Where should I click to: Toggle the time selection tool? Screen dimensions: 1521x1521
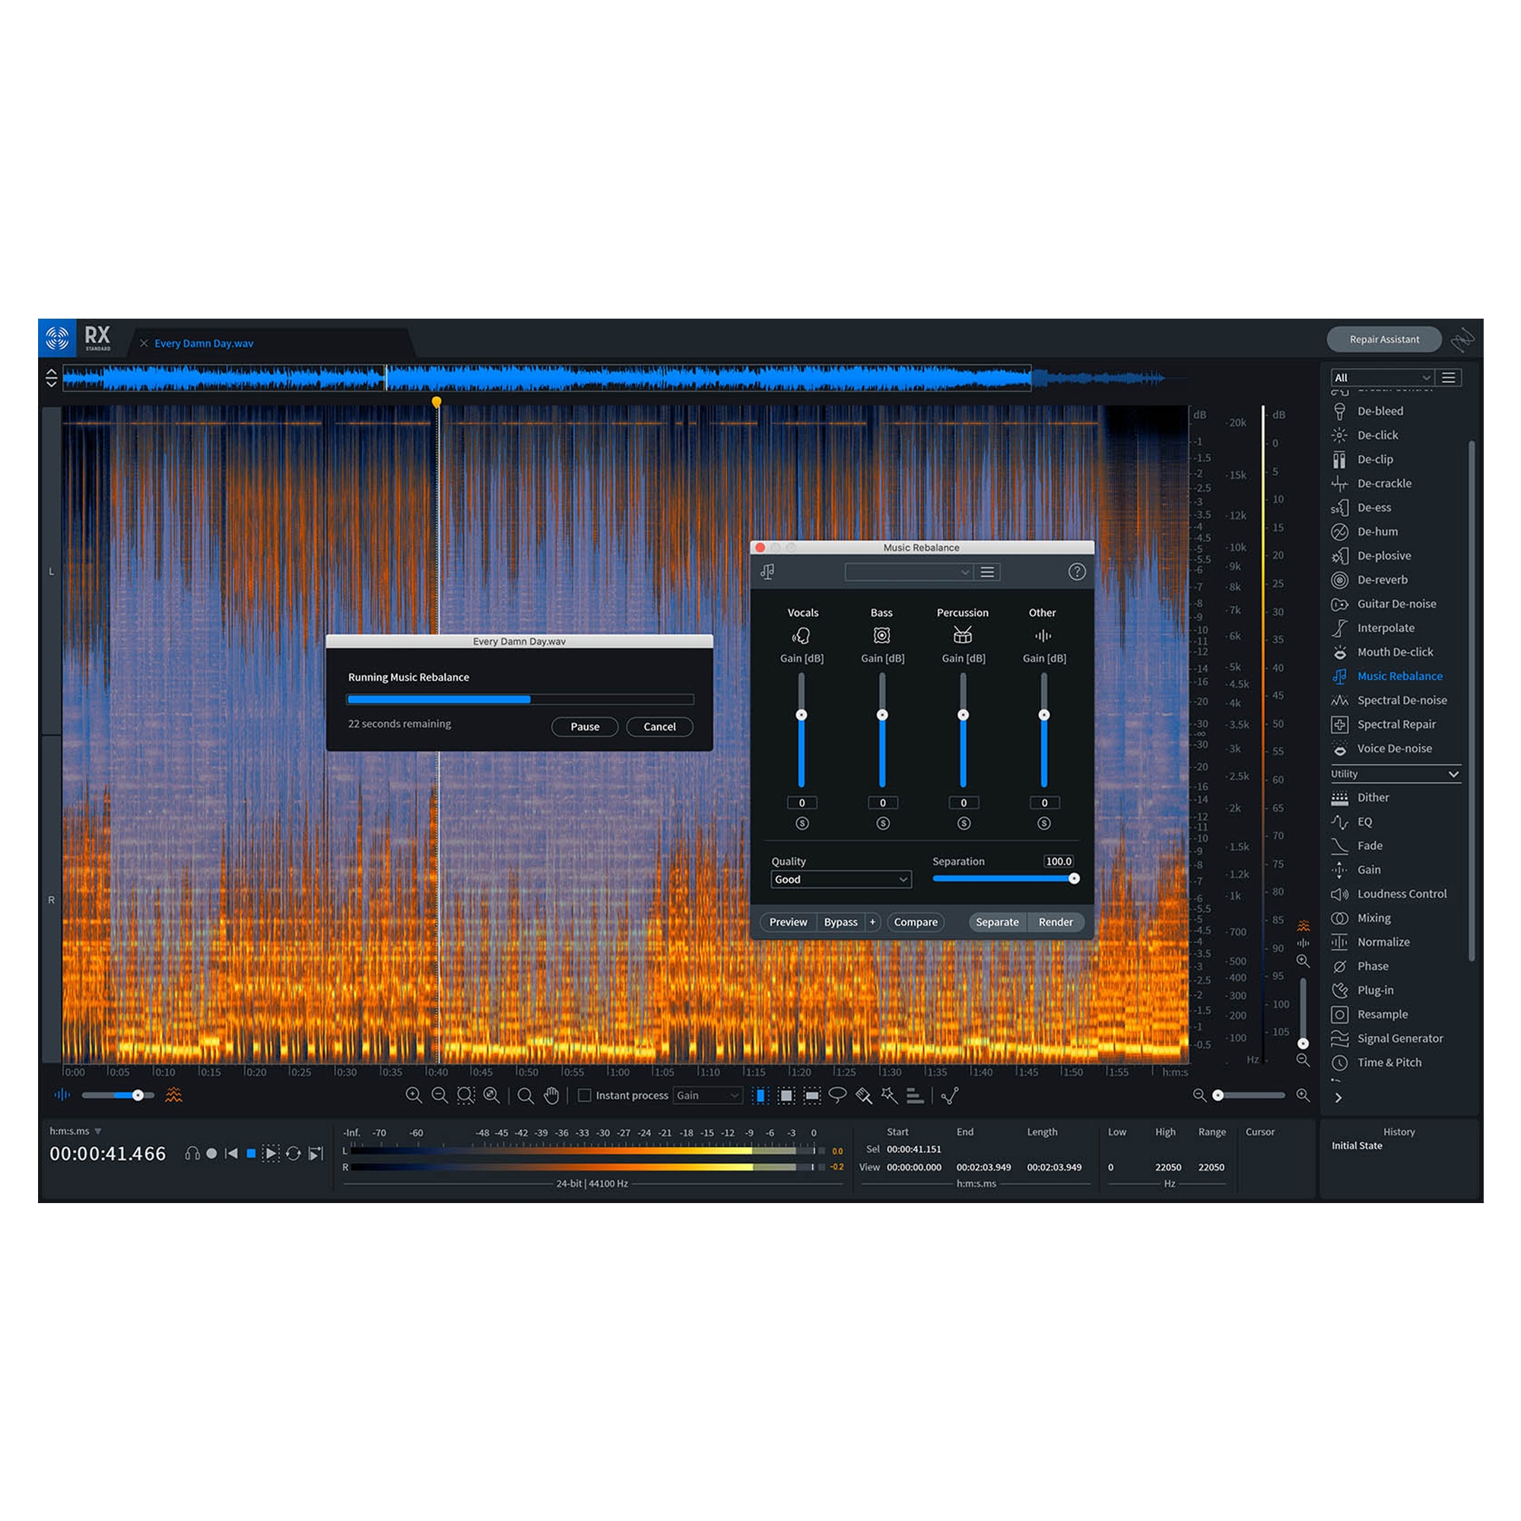760,1095
